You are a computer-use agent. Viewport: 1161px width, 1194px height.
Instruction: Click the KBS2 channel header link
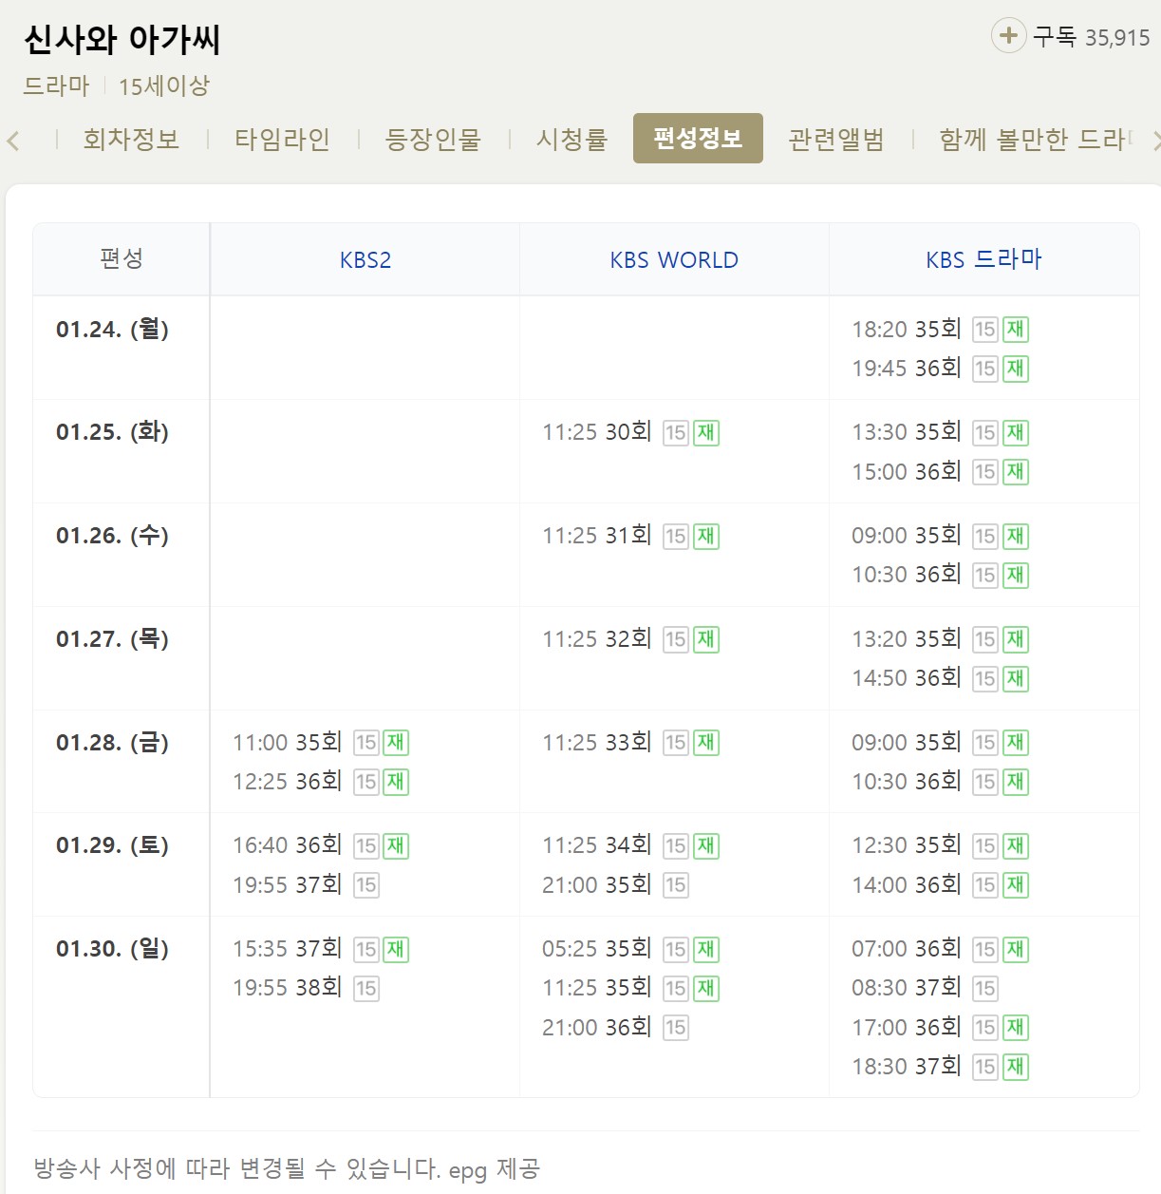tap(365, 260)
